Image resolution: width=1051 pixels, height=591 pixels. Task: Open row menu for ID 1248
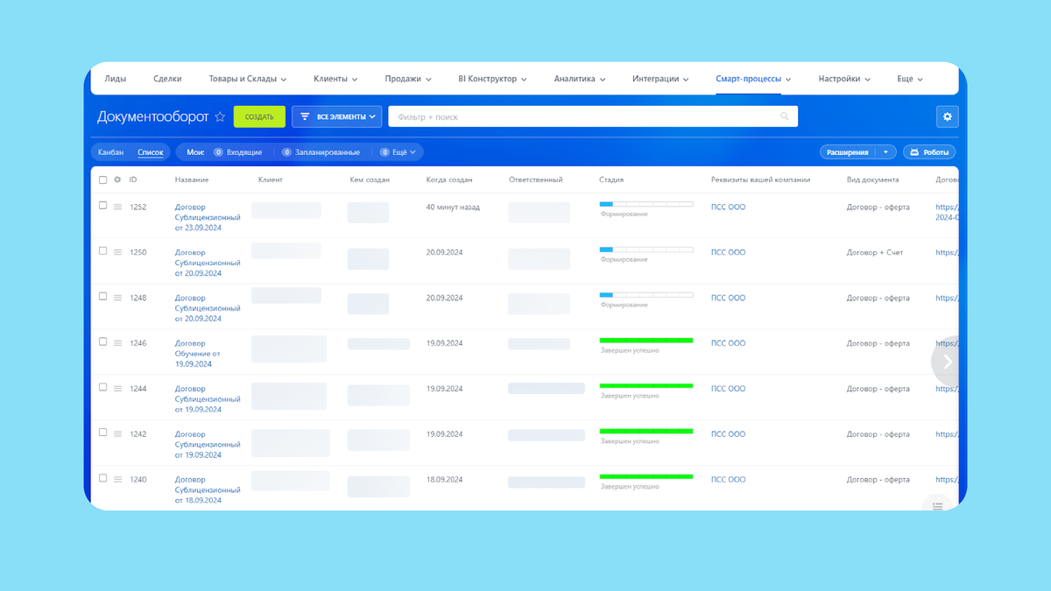click(x=117, y=298)
